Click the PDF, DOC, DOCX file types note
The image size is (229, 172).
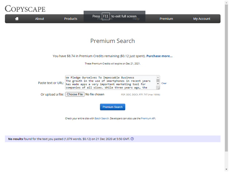point(140,95)
